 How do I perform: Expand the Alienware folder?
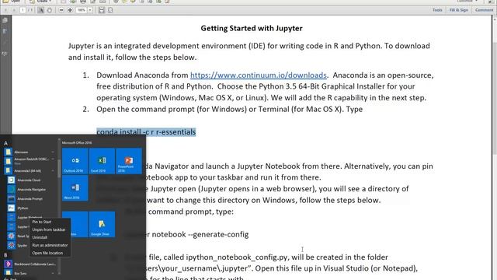30,152
